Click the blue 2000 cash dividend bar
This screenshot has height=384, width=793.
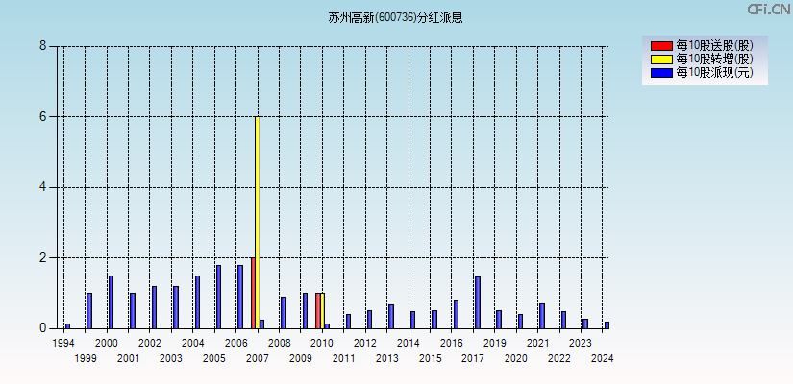tap(111, 302)
